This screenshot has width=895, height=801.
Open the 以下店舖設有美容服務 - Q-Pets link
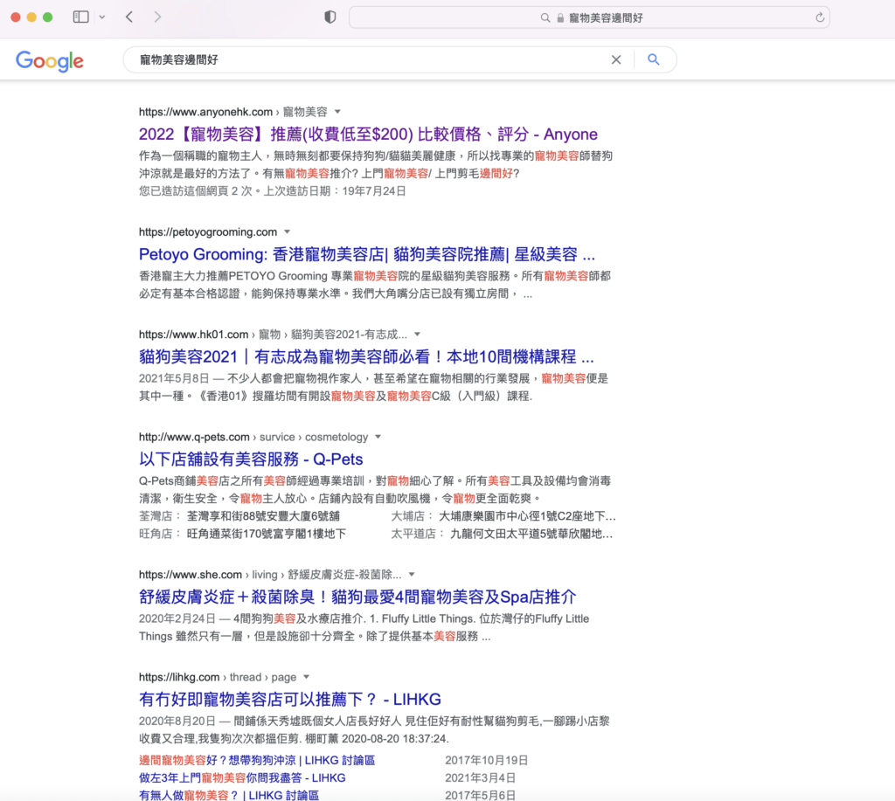(x=251, y=459)
